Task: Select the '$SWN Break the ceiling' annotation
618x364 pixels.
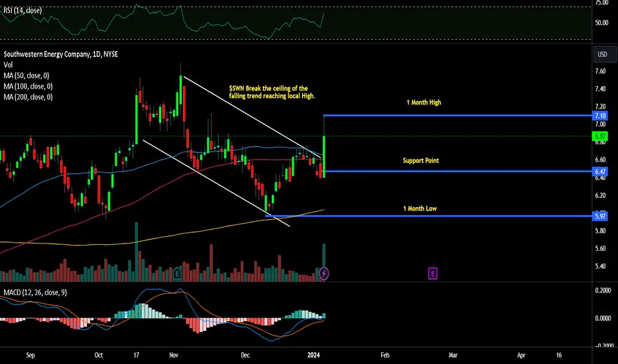Action: click(272, 92)
